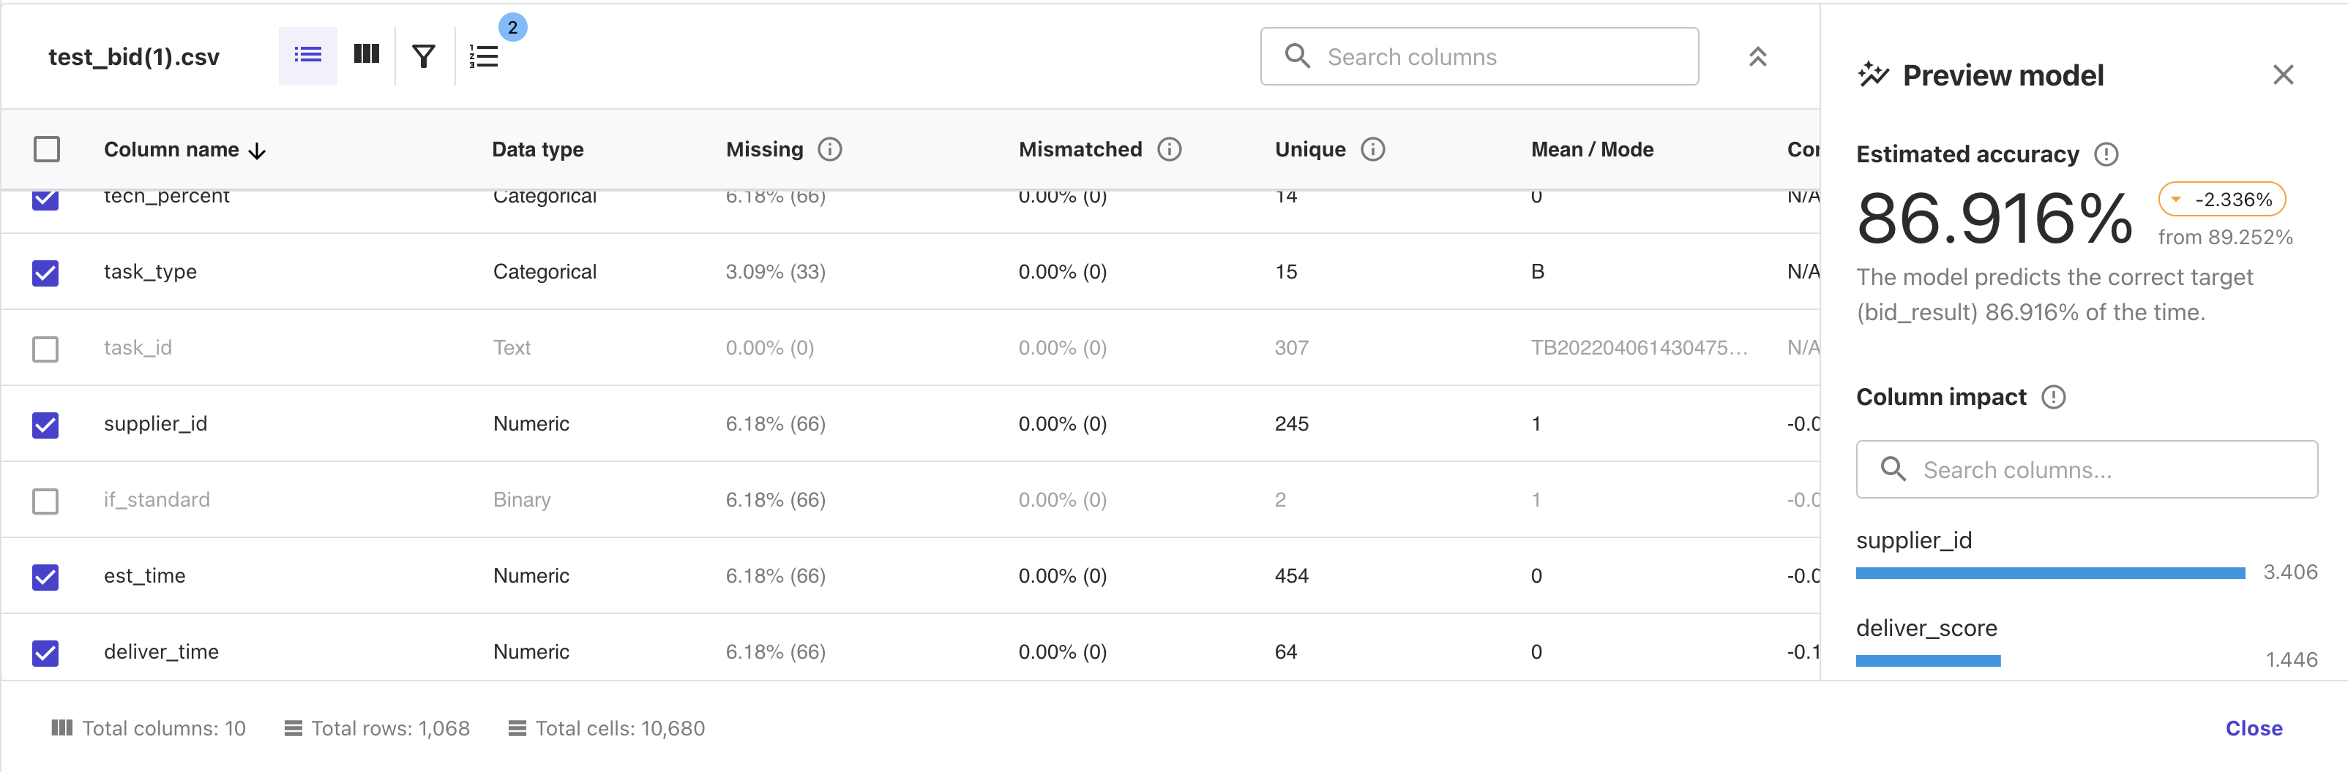Switch to list view icon

pyautogui.click(x=307, y=56)
